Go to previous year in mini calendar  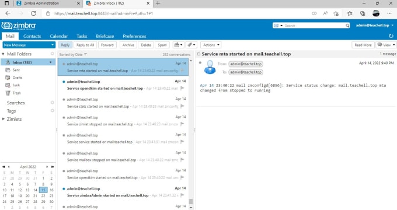click(x=4, y=167)
